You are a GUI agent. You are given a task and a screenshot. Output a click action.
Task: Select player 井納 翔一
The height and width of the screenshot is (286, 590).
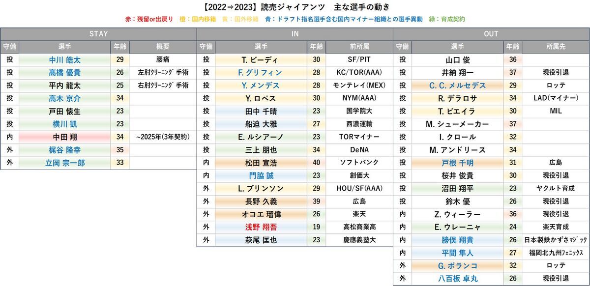tap(457, 73)
